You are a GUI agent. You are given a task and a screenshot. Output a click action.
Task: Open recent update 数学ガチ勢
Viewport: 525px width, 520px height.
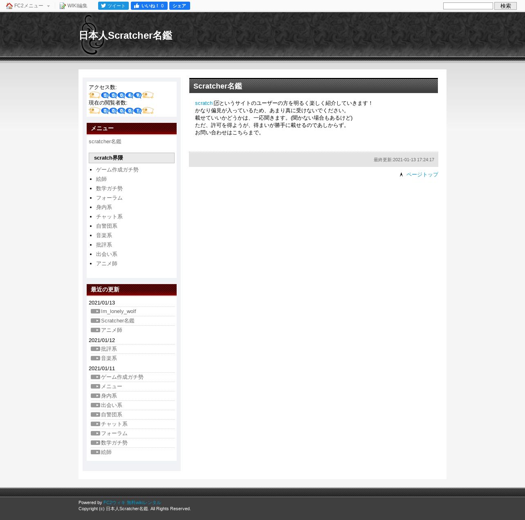(114, 443)
